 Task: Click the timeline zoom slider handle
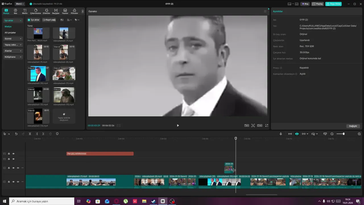pyautogui.click(x=344, y=134)
